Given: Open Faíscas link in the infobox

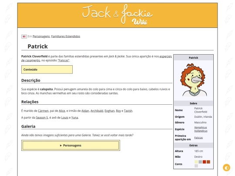Looking at the screenshot, I should coord(198,138).
